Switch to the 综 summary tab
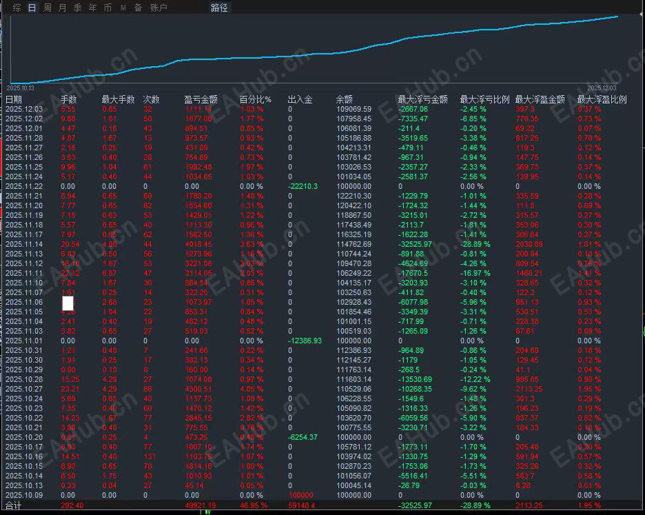The height and width of the screenshot is (515, 645). click(x=17, y=8)
